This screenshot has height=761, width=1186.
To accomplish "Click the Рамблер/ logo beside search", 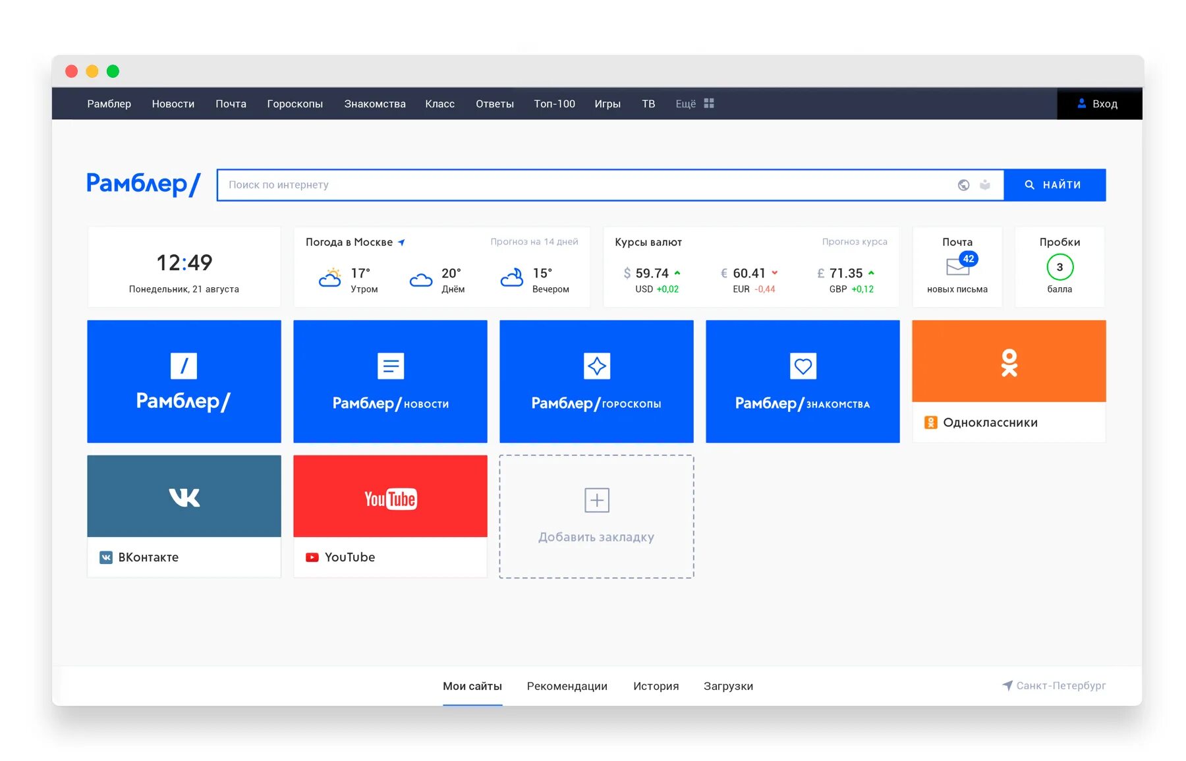I will (143, 184).
